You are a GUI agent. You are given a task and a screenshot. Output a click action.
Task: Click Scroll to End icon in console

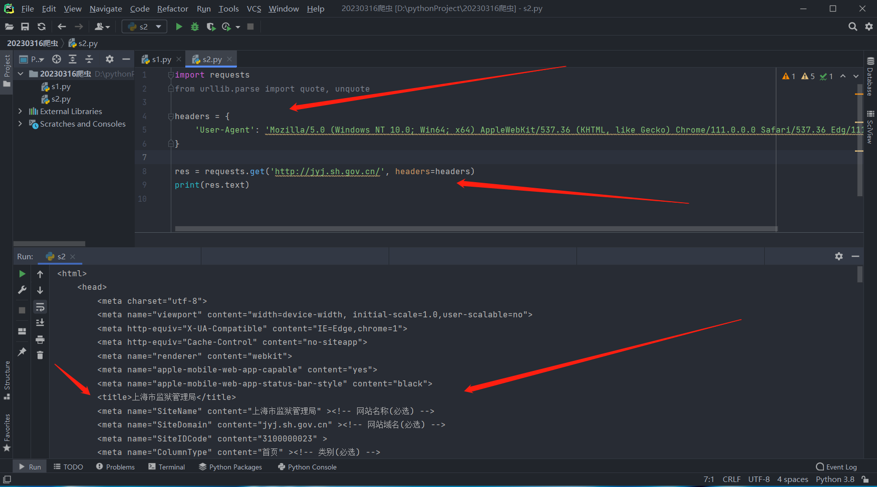[40, 322]
